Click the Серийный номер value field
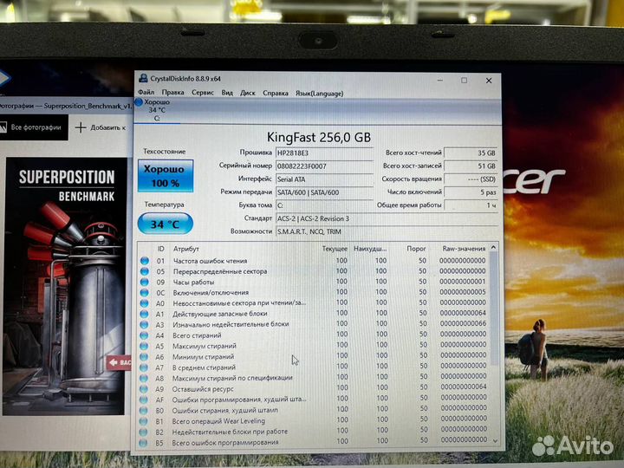 322,166
